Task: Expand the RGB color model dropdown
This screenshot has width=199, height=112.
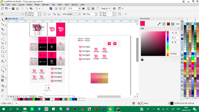Action: (160, 28)
